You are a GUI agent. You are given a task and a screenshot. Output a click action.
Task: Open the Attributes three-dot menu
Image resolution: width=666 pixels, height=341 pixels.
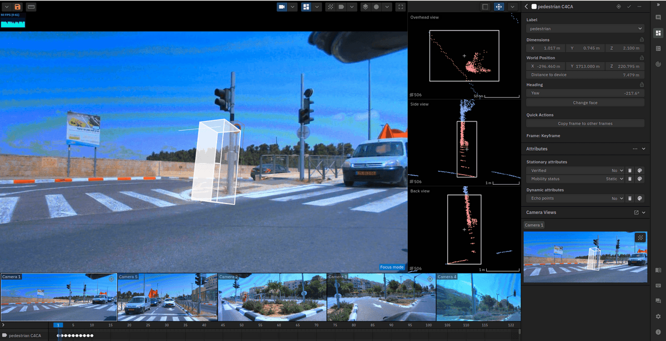635,149
